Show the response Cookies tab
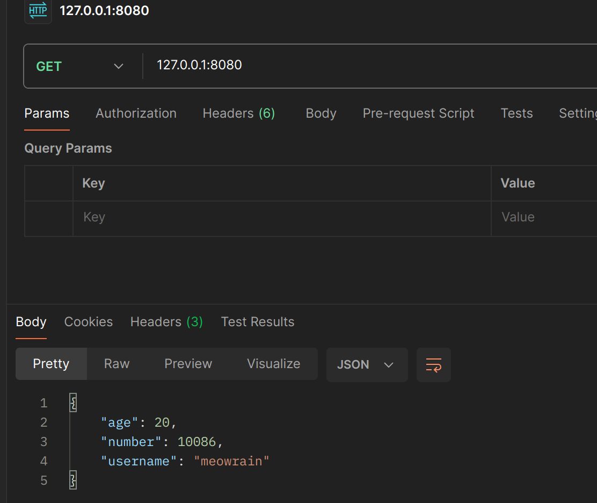597x503 pixels. click(x=89, y=322)
